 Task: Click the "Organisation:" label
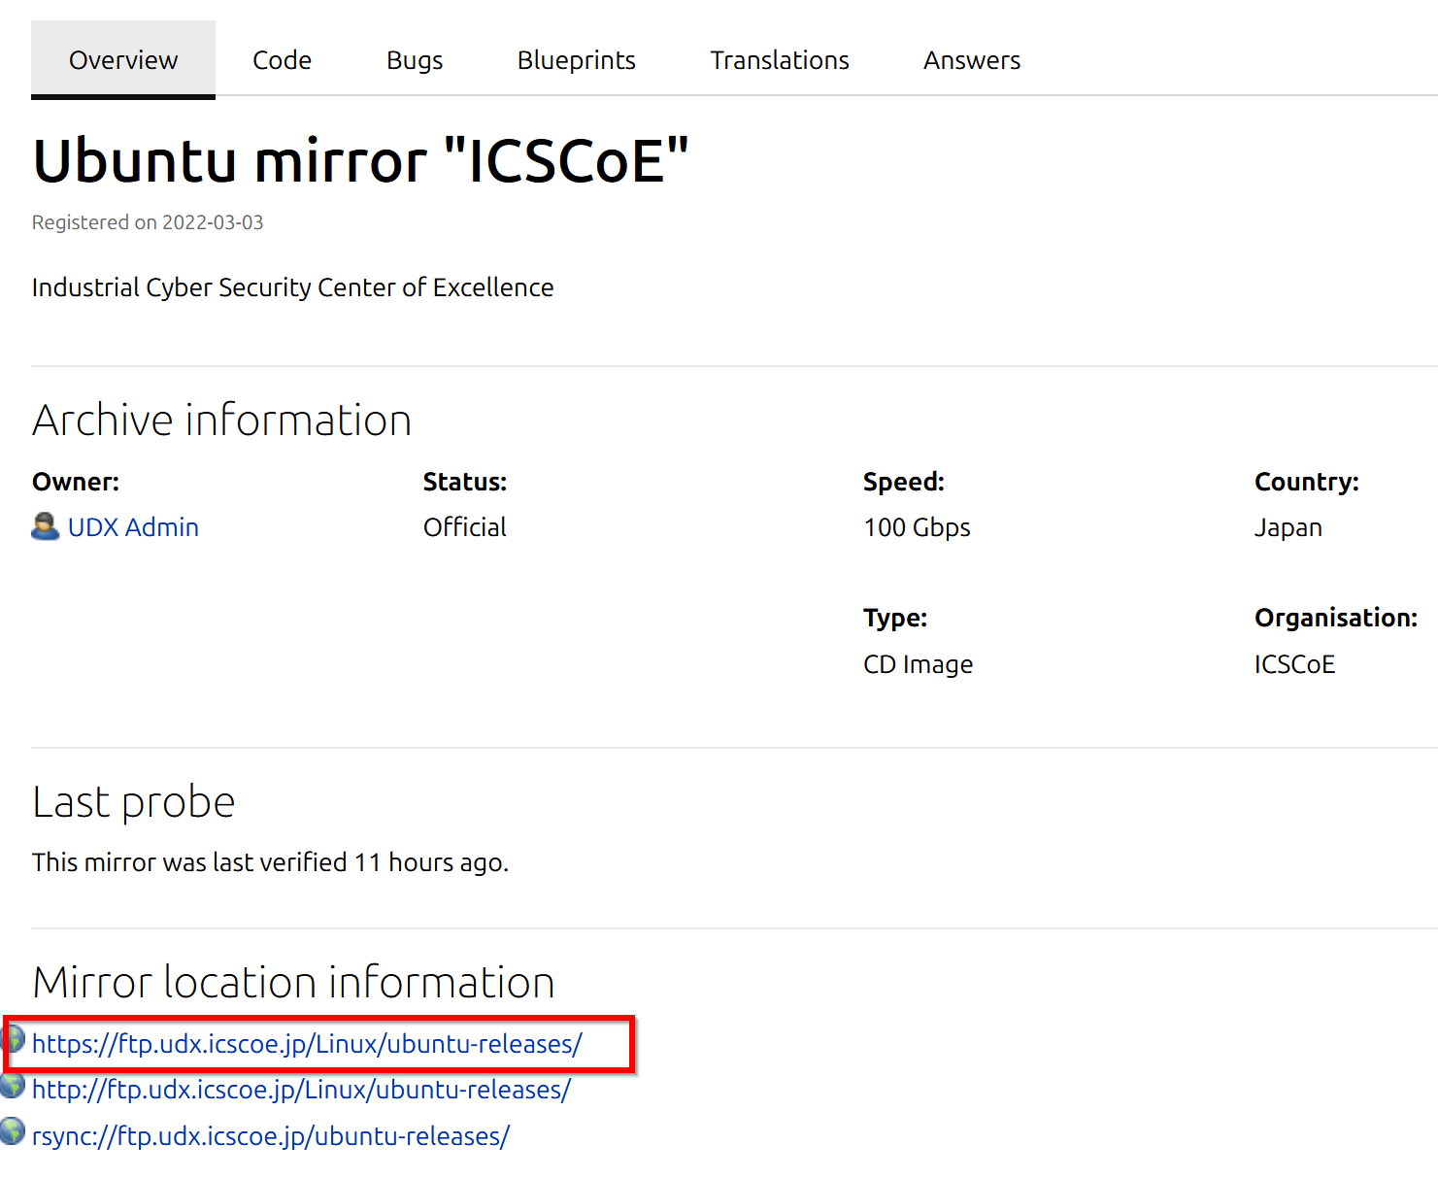pyautogui.click(x=1336, y=619)
